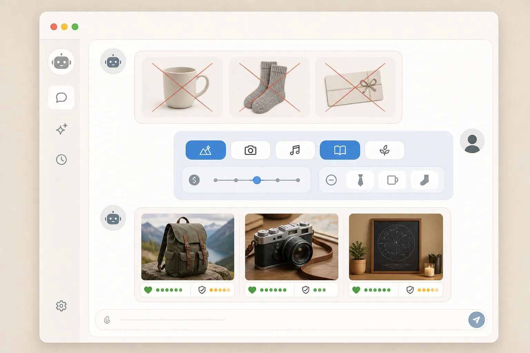This screenshot has height=353, width=530.
Task: Click the shield check under the camera
Action: coord(306,290)
